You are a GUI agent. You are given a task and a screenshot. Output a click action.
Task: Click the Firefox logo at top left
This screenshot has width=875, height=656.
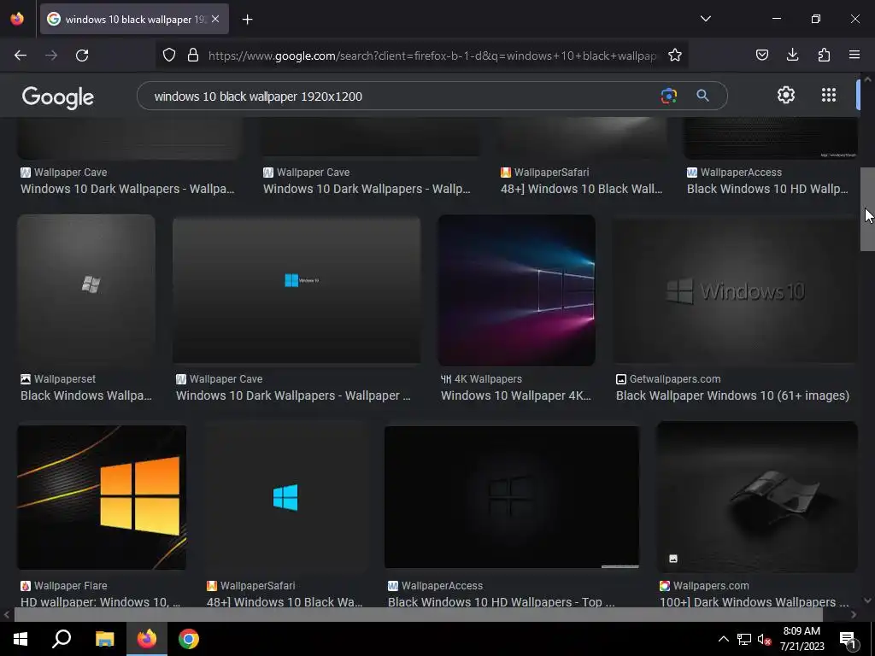tap(17, 19)
